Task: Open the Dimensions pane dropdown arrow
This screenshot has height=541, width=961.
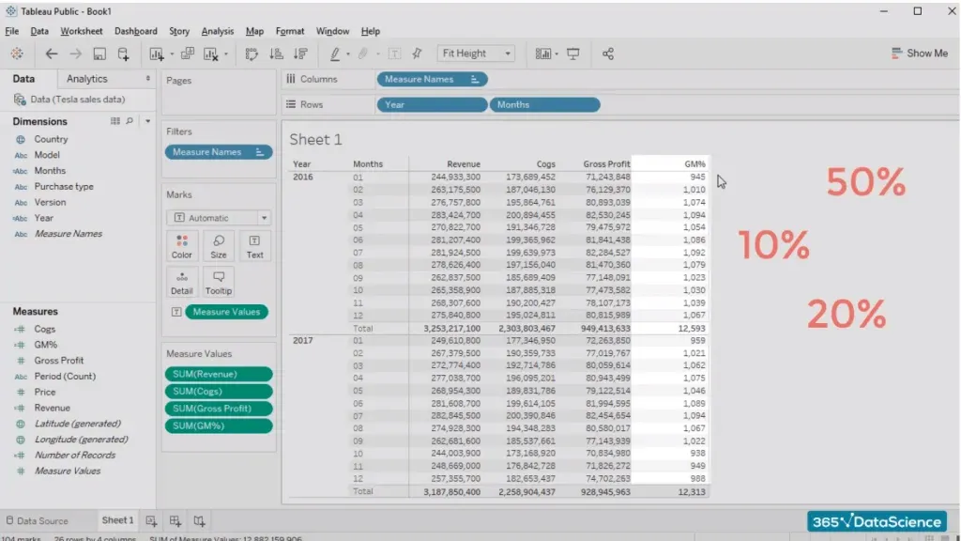Action: click(147, 121)
